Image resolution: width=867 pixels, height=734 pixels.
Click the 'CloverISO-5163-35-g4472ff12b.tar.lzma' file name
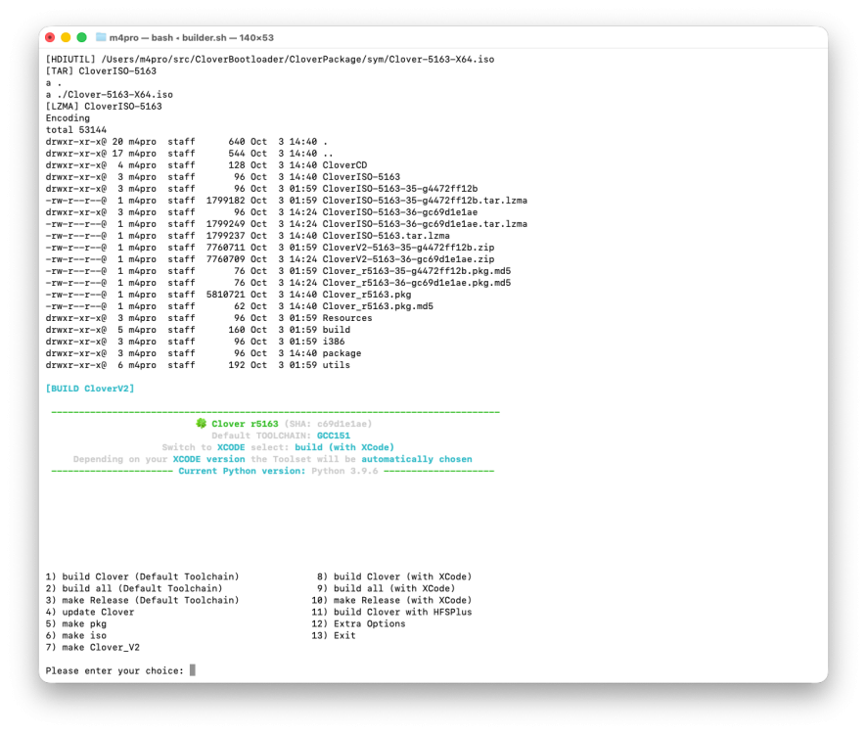pyautogui.click(x=425, y=201)
